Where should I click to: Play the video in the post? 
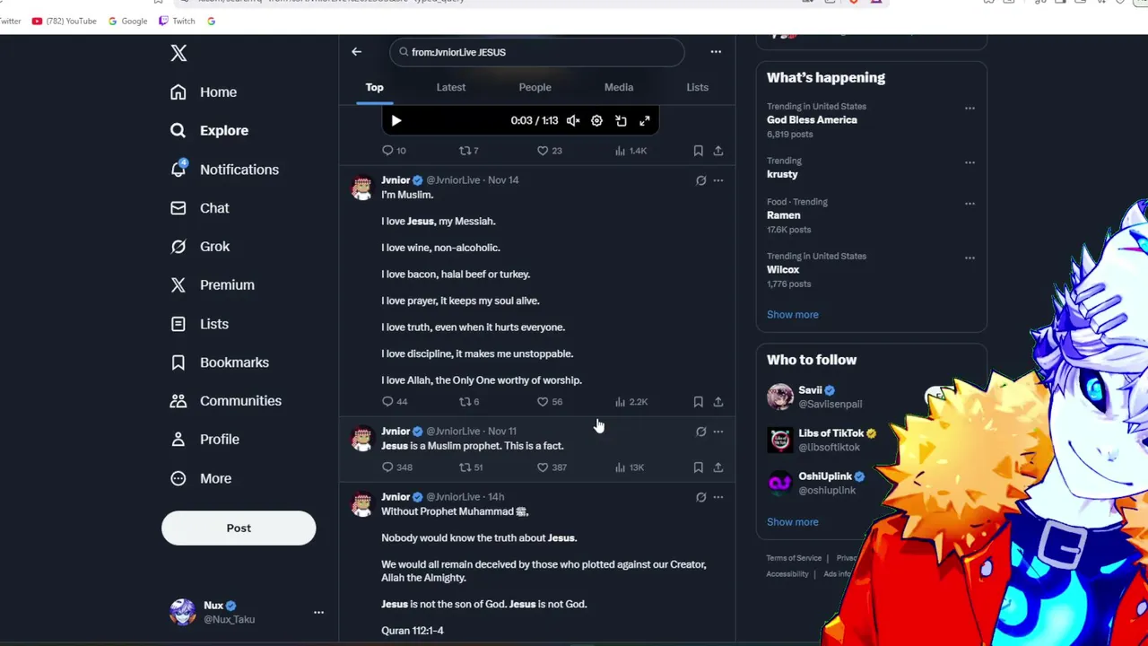click(x=396, y=120)
